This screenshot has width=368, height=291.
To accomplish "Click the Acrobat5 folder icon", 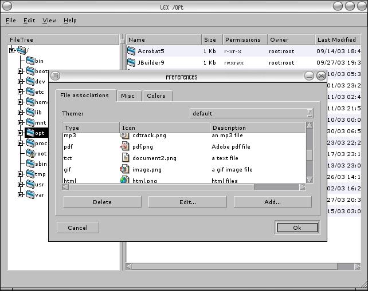I will [131, 51].
